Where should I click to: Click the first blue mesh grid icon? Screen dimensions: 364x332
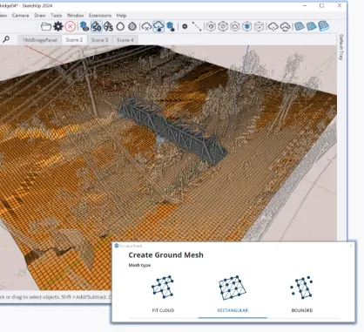(300, 26)
